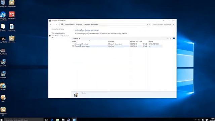
Task: Click the taskbar clock
Action: (212, 120)
